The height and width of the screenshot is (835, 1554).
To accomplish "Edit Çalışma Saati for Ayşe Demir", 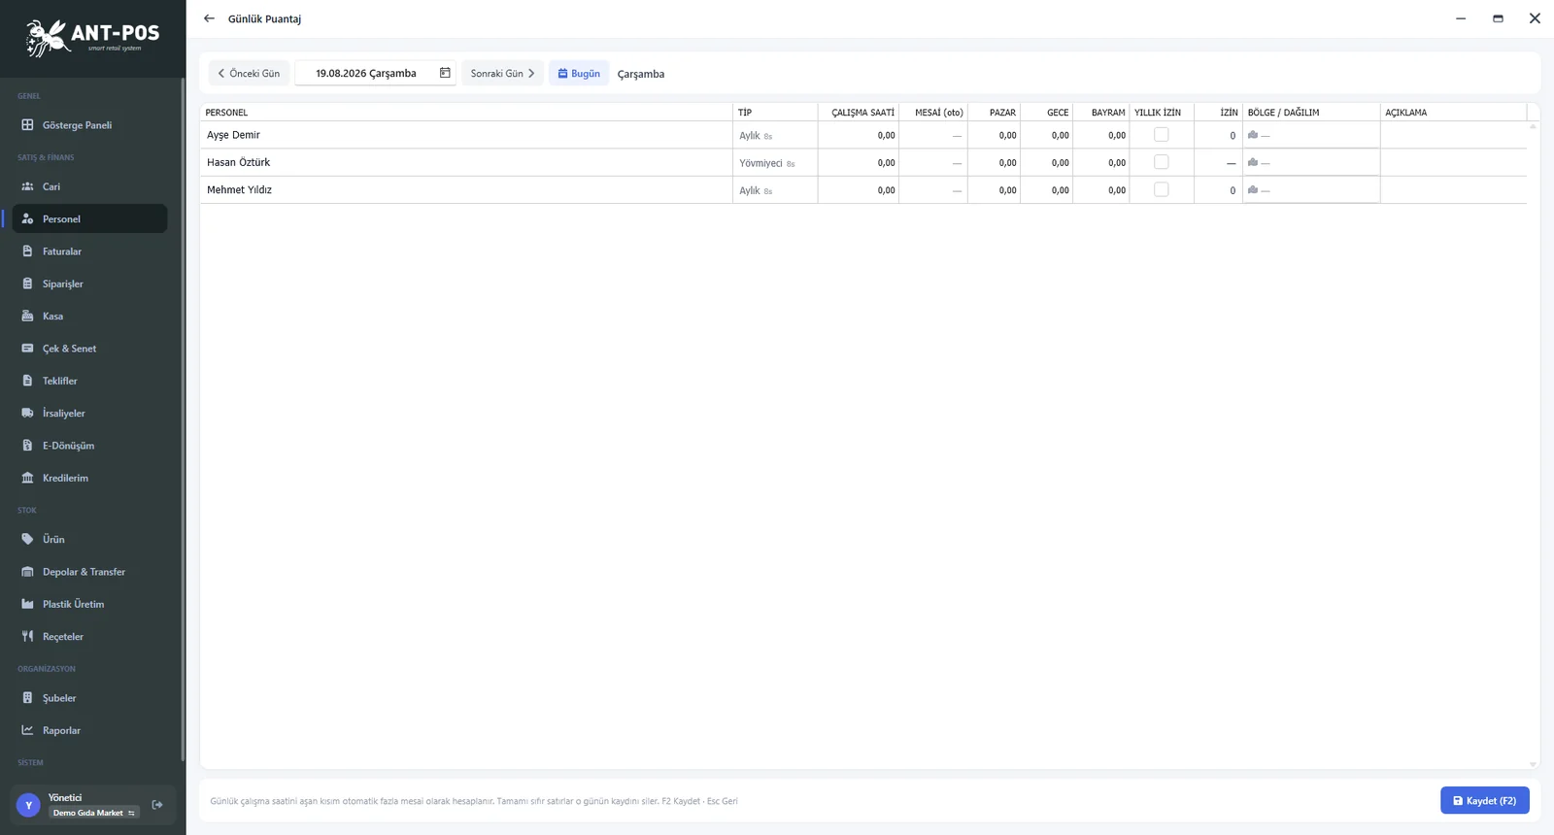I will tap(859, 135).
